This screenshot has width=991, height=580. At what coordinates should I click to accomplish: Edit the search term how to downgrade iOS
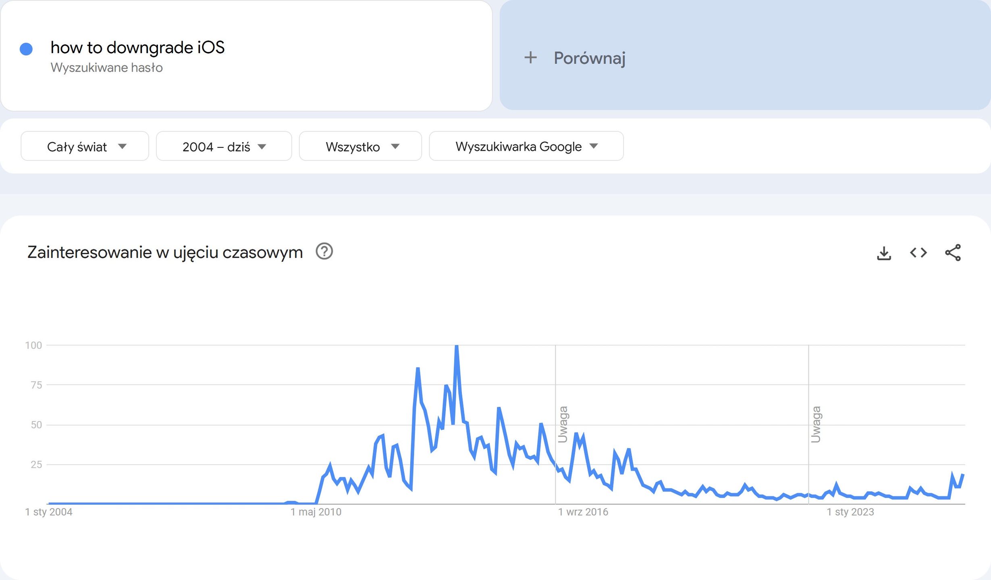[137, 48]
